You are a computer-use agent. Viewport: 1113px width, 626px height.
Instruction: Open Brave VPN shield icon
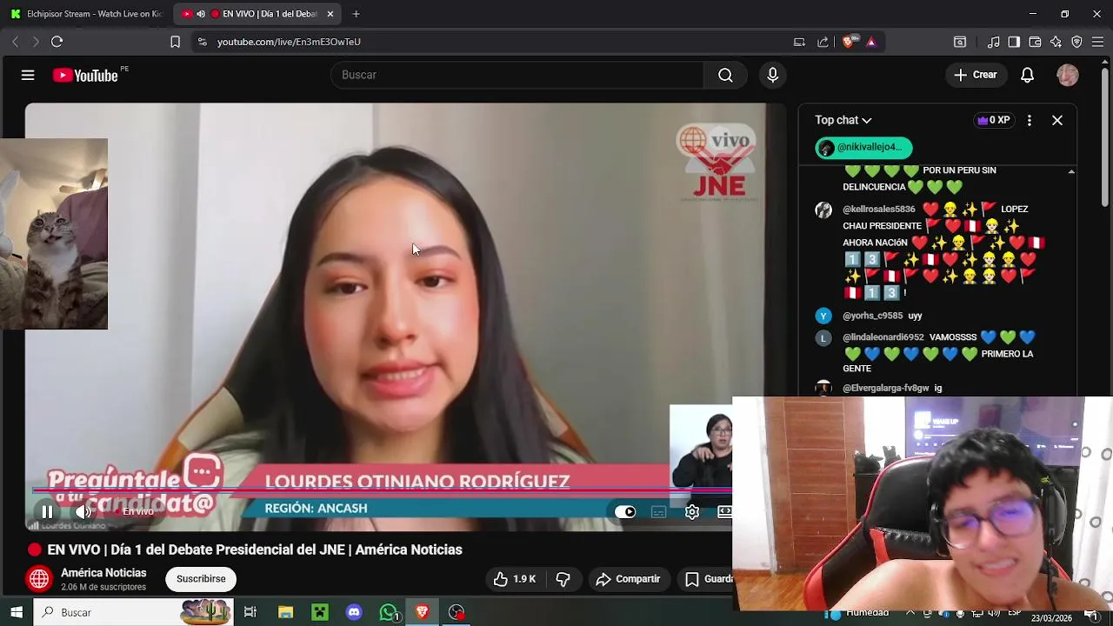pyautogui.click(x=1076, y=42)
